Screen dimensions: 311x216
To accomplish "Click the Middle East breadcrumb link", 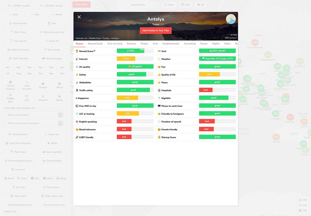I will pyautogui.click(x=95, y=38).
